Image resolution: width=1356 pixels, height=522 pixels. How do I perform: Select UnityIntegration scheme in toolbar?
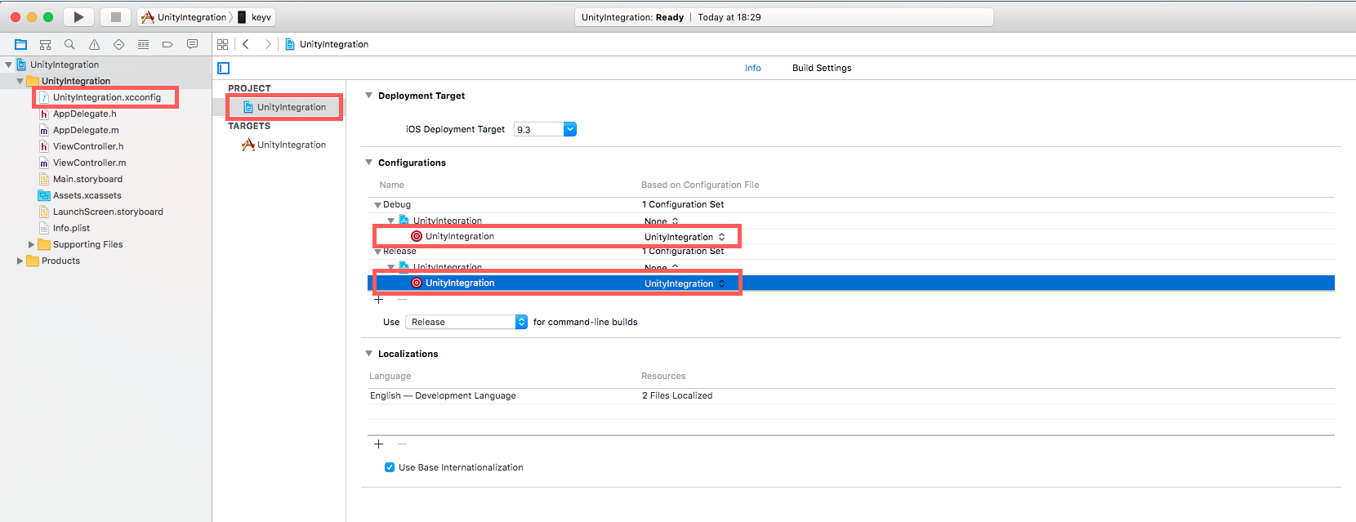(x=185, y=17)
